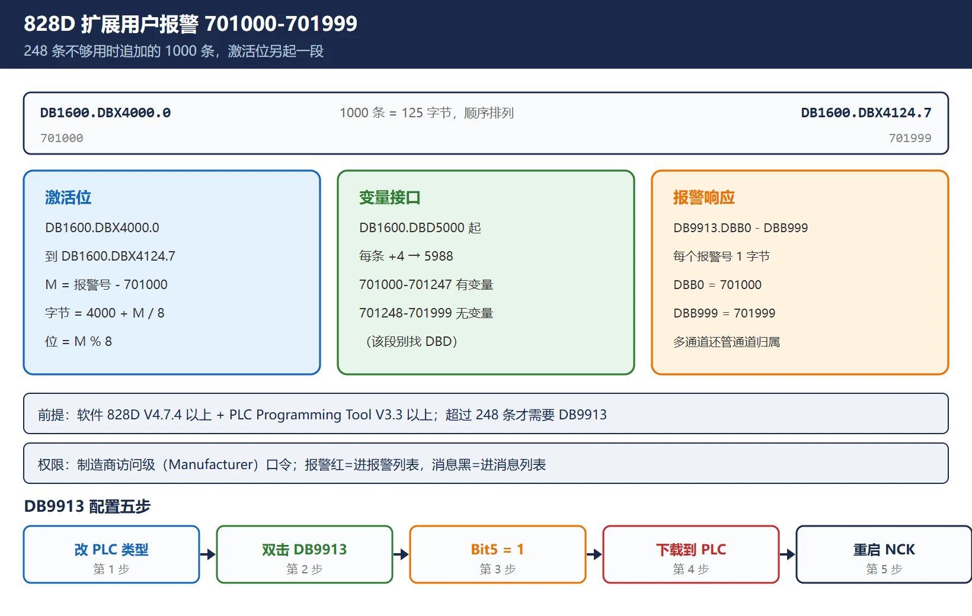Select the start address DB1600.DBX4000.0 in the range bar

tap(105, 113)
